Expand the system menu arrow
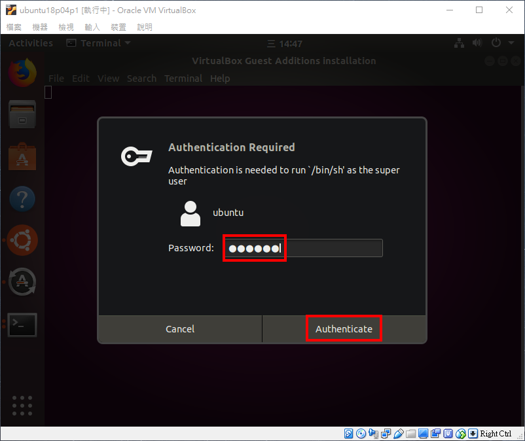Viewport: 525px width, 441px height. pos(511,43)
